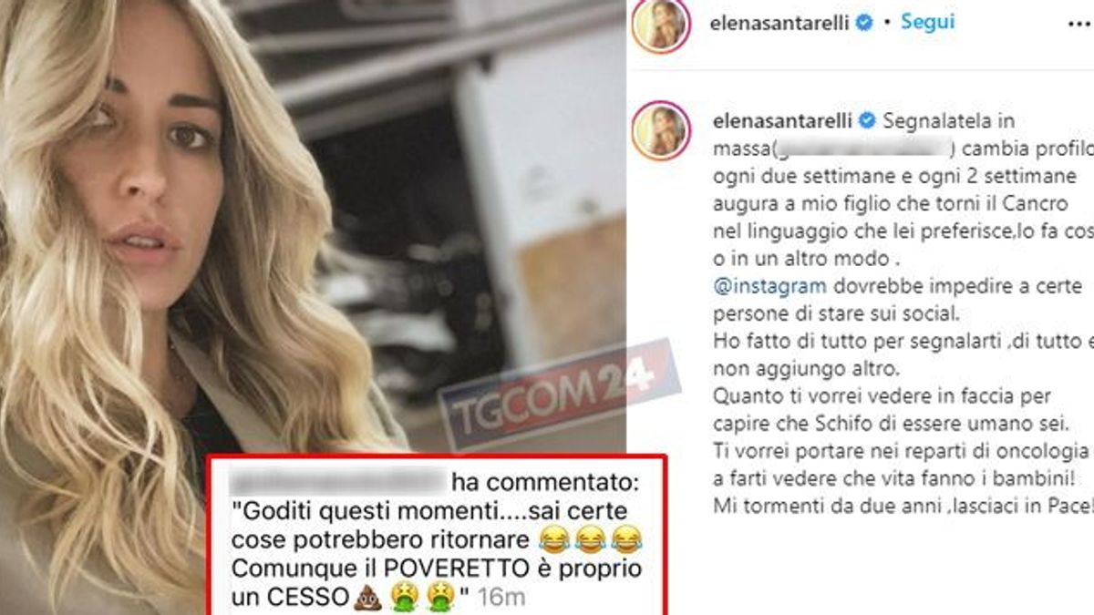1094x615 pixels.
Task: Click the 16m timestamp of the comment
Action: pos(501,600)
